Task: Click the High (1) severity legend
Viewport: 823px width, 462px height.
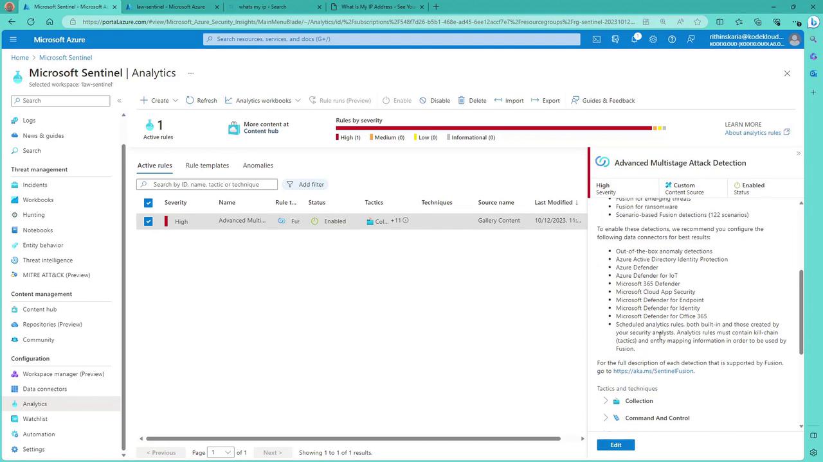Action: point(348,137)
